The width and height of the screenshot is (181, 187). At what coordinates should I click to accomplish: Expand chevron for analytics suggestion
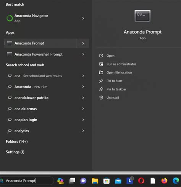coord(83,131)
